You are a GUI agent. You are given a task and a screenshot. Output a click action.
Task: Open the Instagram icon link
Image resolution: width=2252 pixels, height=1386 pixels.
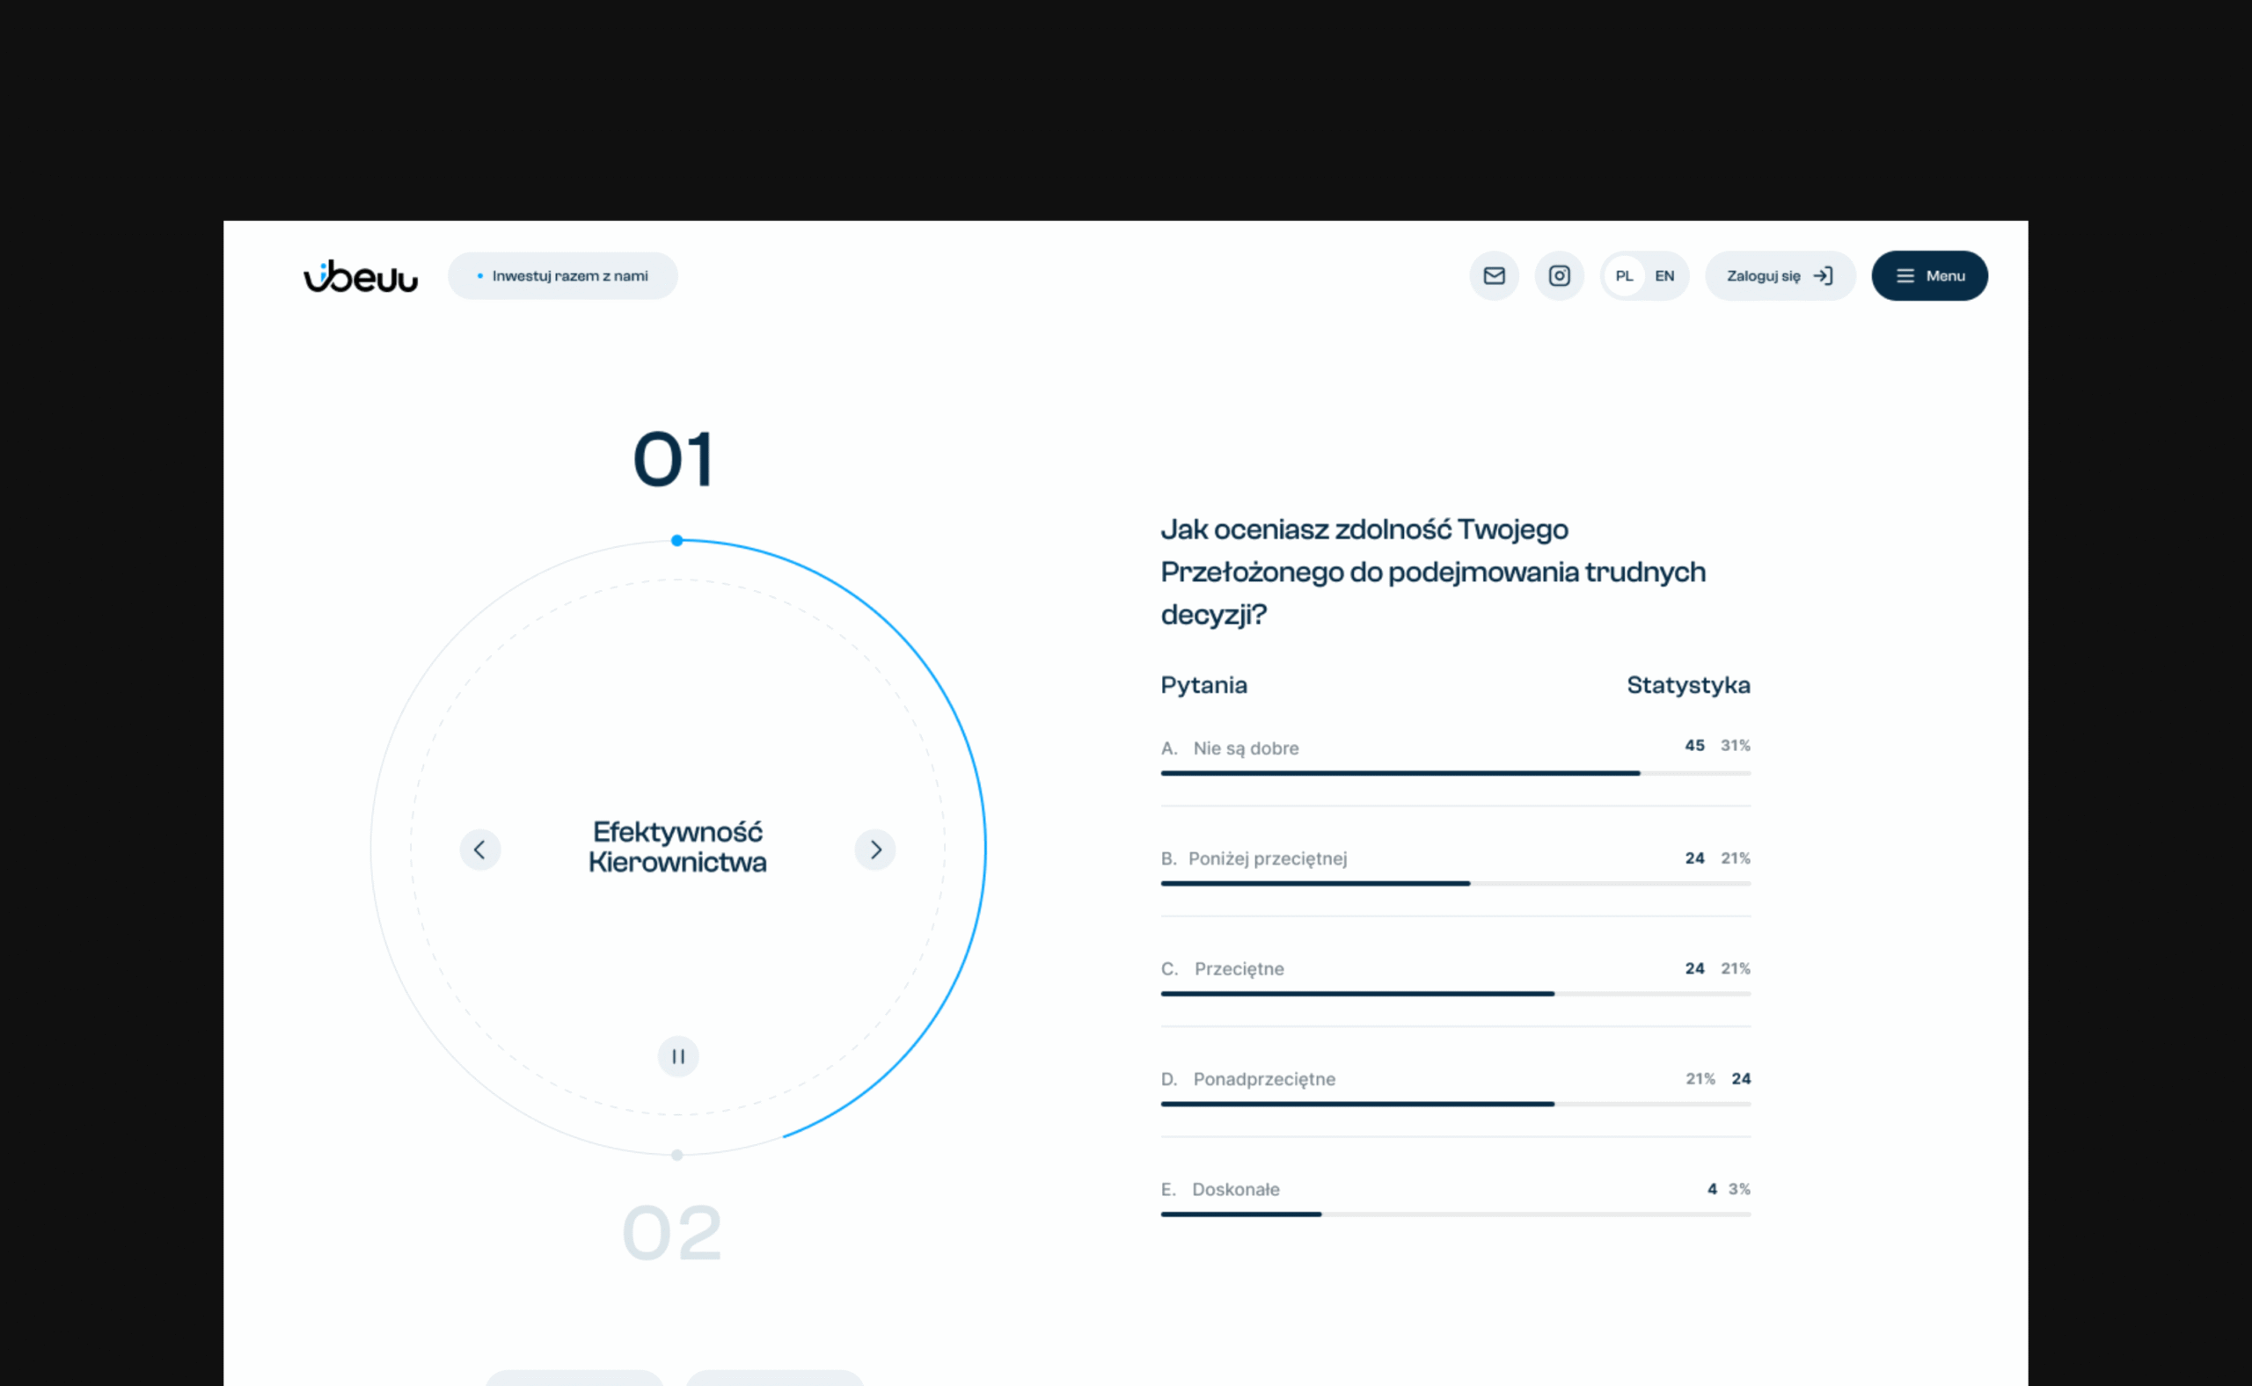point(1559,276)
